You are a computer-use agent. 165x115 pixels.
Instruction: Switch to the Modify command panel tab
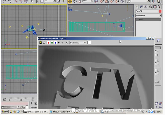(141, 7)
